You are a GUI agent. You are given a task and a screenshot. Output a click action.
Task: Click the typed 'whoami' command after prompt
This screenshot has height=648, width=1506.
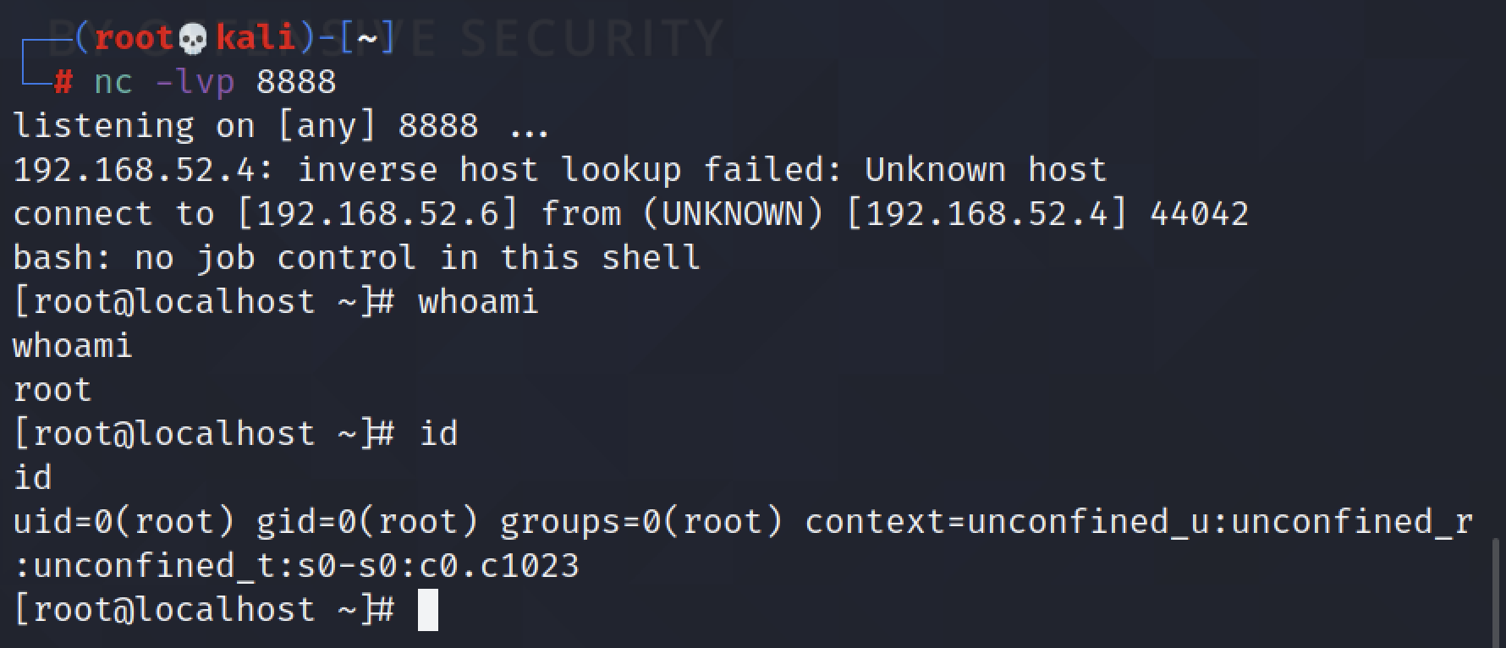click(x=478, y=302)
